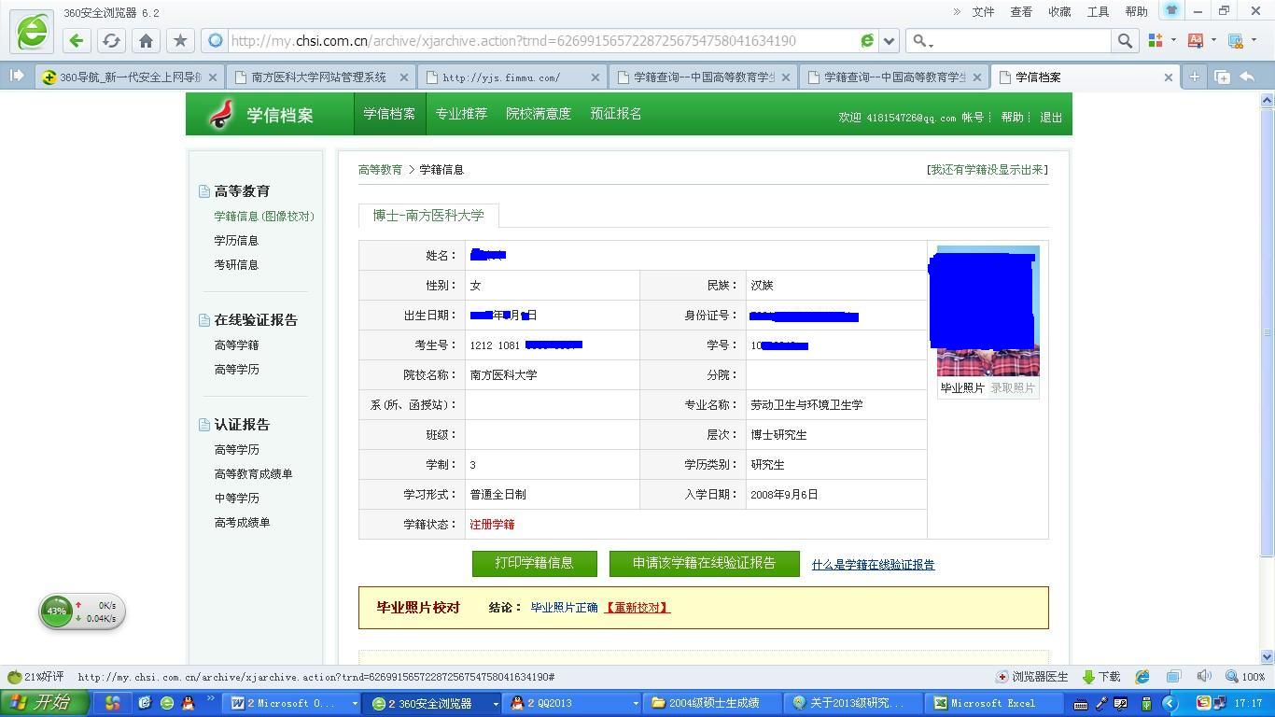The height and width of the screenshot is (717, 1275).
Task: Click the 打印学籍信息 button
Action: pos(534,563)
